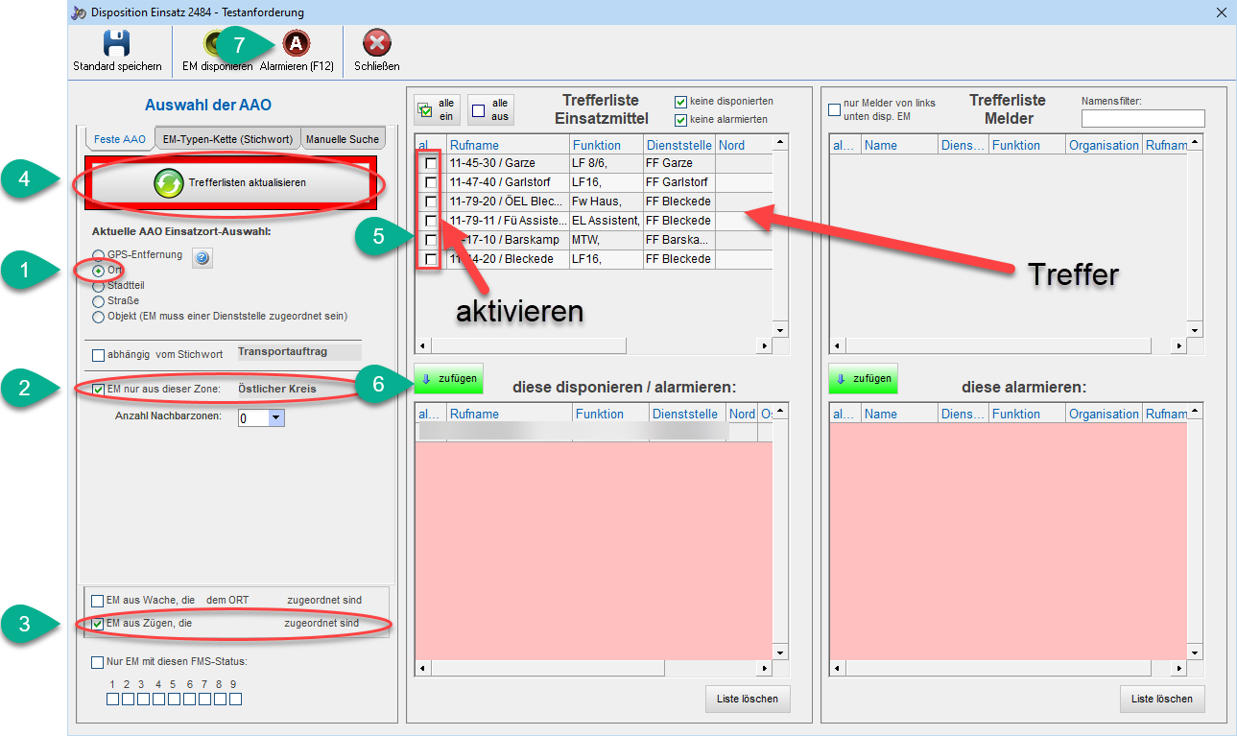
Task: Click the Alarmieren (F12) icon
Action: [x=296, y=44]
